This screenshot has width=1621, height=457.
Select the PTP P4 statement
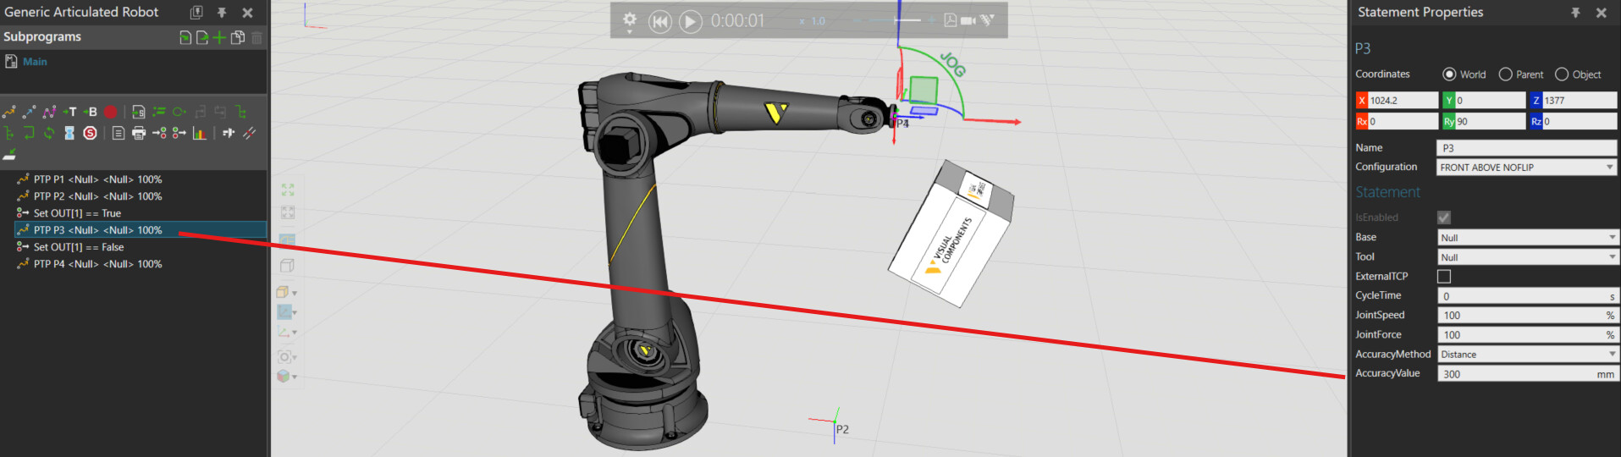tap(97, 264)
